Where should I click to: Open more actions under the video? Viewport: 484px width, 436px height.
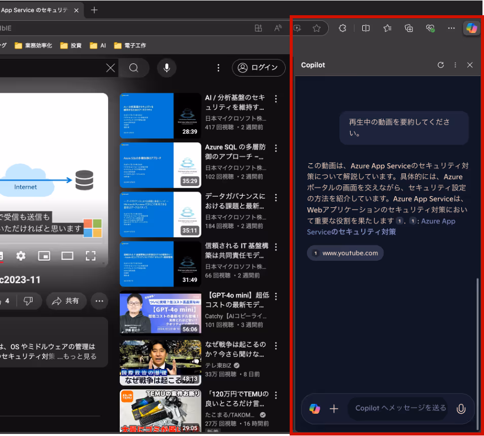tap(99, 301)
